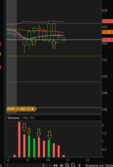Click the tall green candle touching the teal line

pyautogui.click(x=49, y=32)
